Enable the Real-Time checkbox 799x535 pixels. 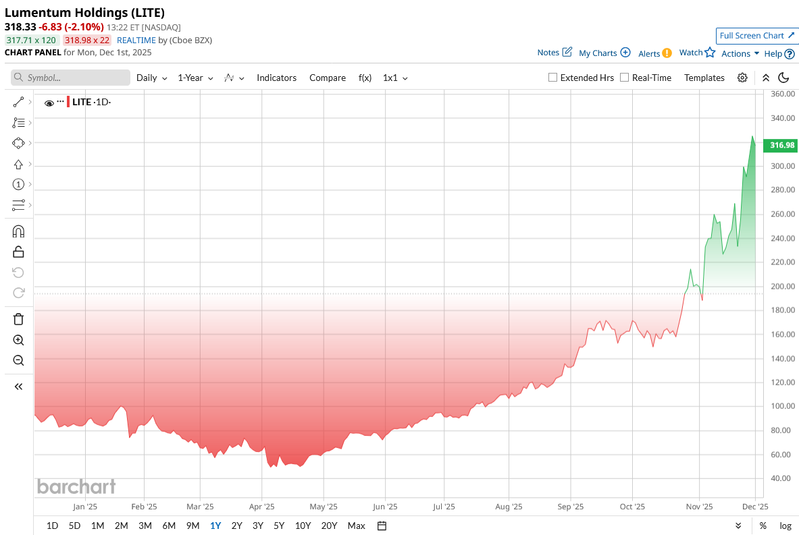(x=624, y=78)
